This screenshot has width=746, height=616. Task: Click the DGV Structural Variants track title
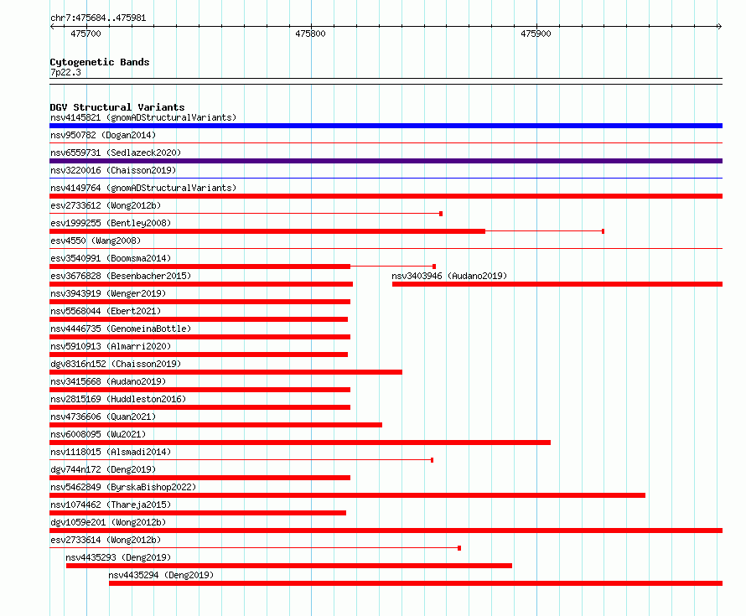117,107
